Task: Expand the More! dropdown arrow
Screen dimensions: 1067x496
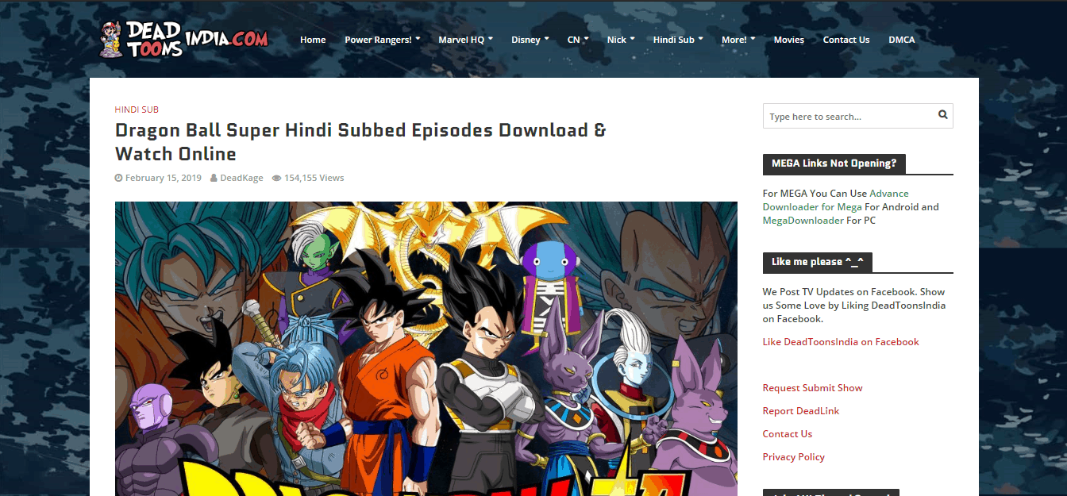Action: point(752,38)
